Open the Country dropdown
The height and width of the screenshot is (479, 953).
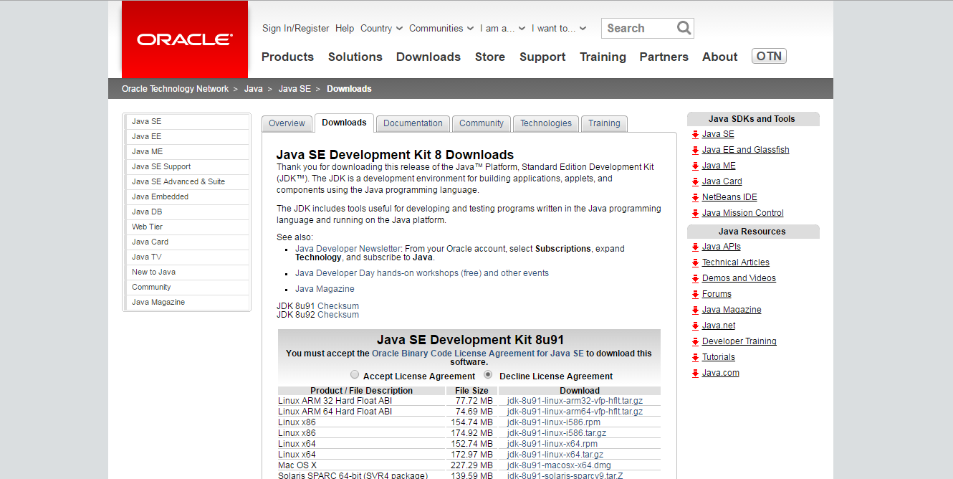click(380, 28)
